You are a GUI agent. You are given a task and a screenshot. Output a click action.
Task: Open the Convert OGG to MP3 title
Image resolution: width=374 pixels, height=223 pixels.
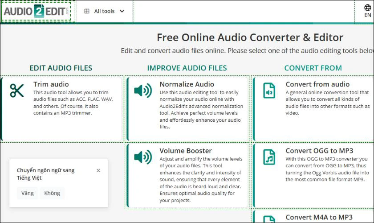[319, 151]
